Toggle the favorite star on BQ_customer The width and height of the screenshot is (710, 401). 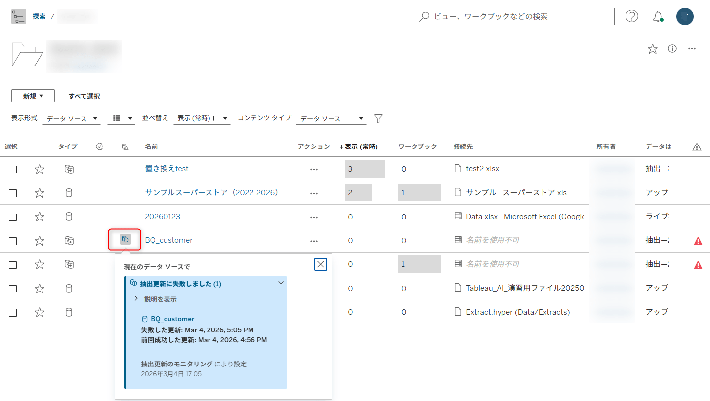(x=39, y=241)
